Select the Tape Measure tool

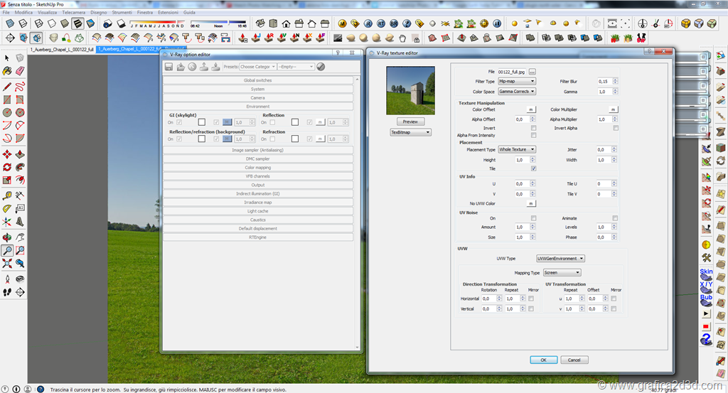coord(7,195)
